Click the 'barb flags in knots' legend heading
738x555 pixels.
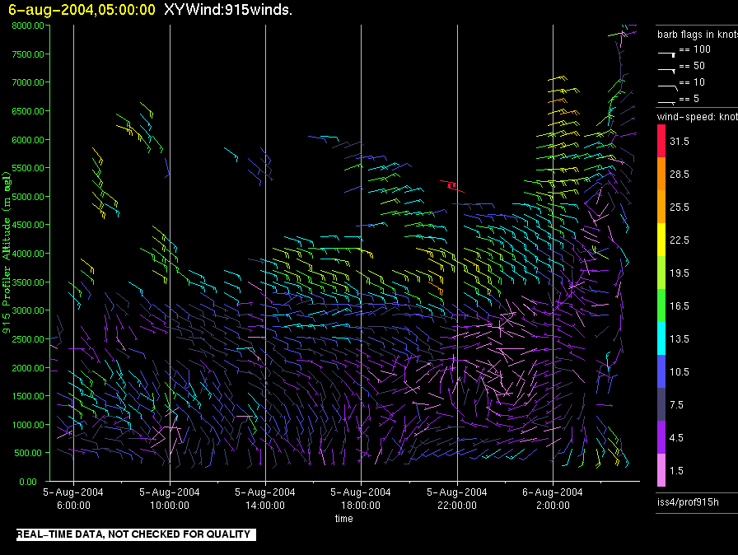click(698, 35)
